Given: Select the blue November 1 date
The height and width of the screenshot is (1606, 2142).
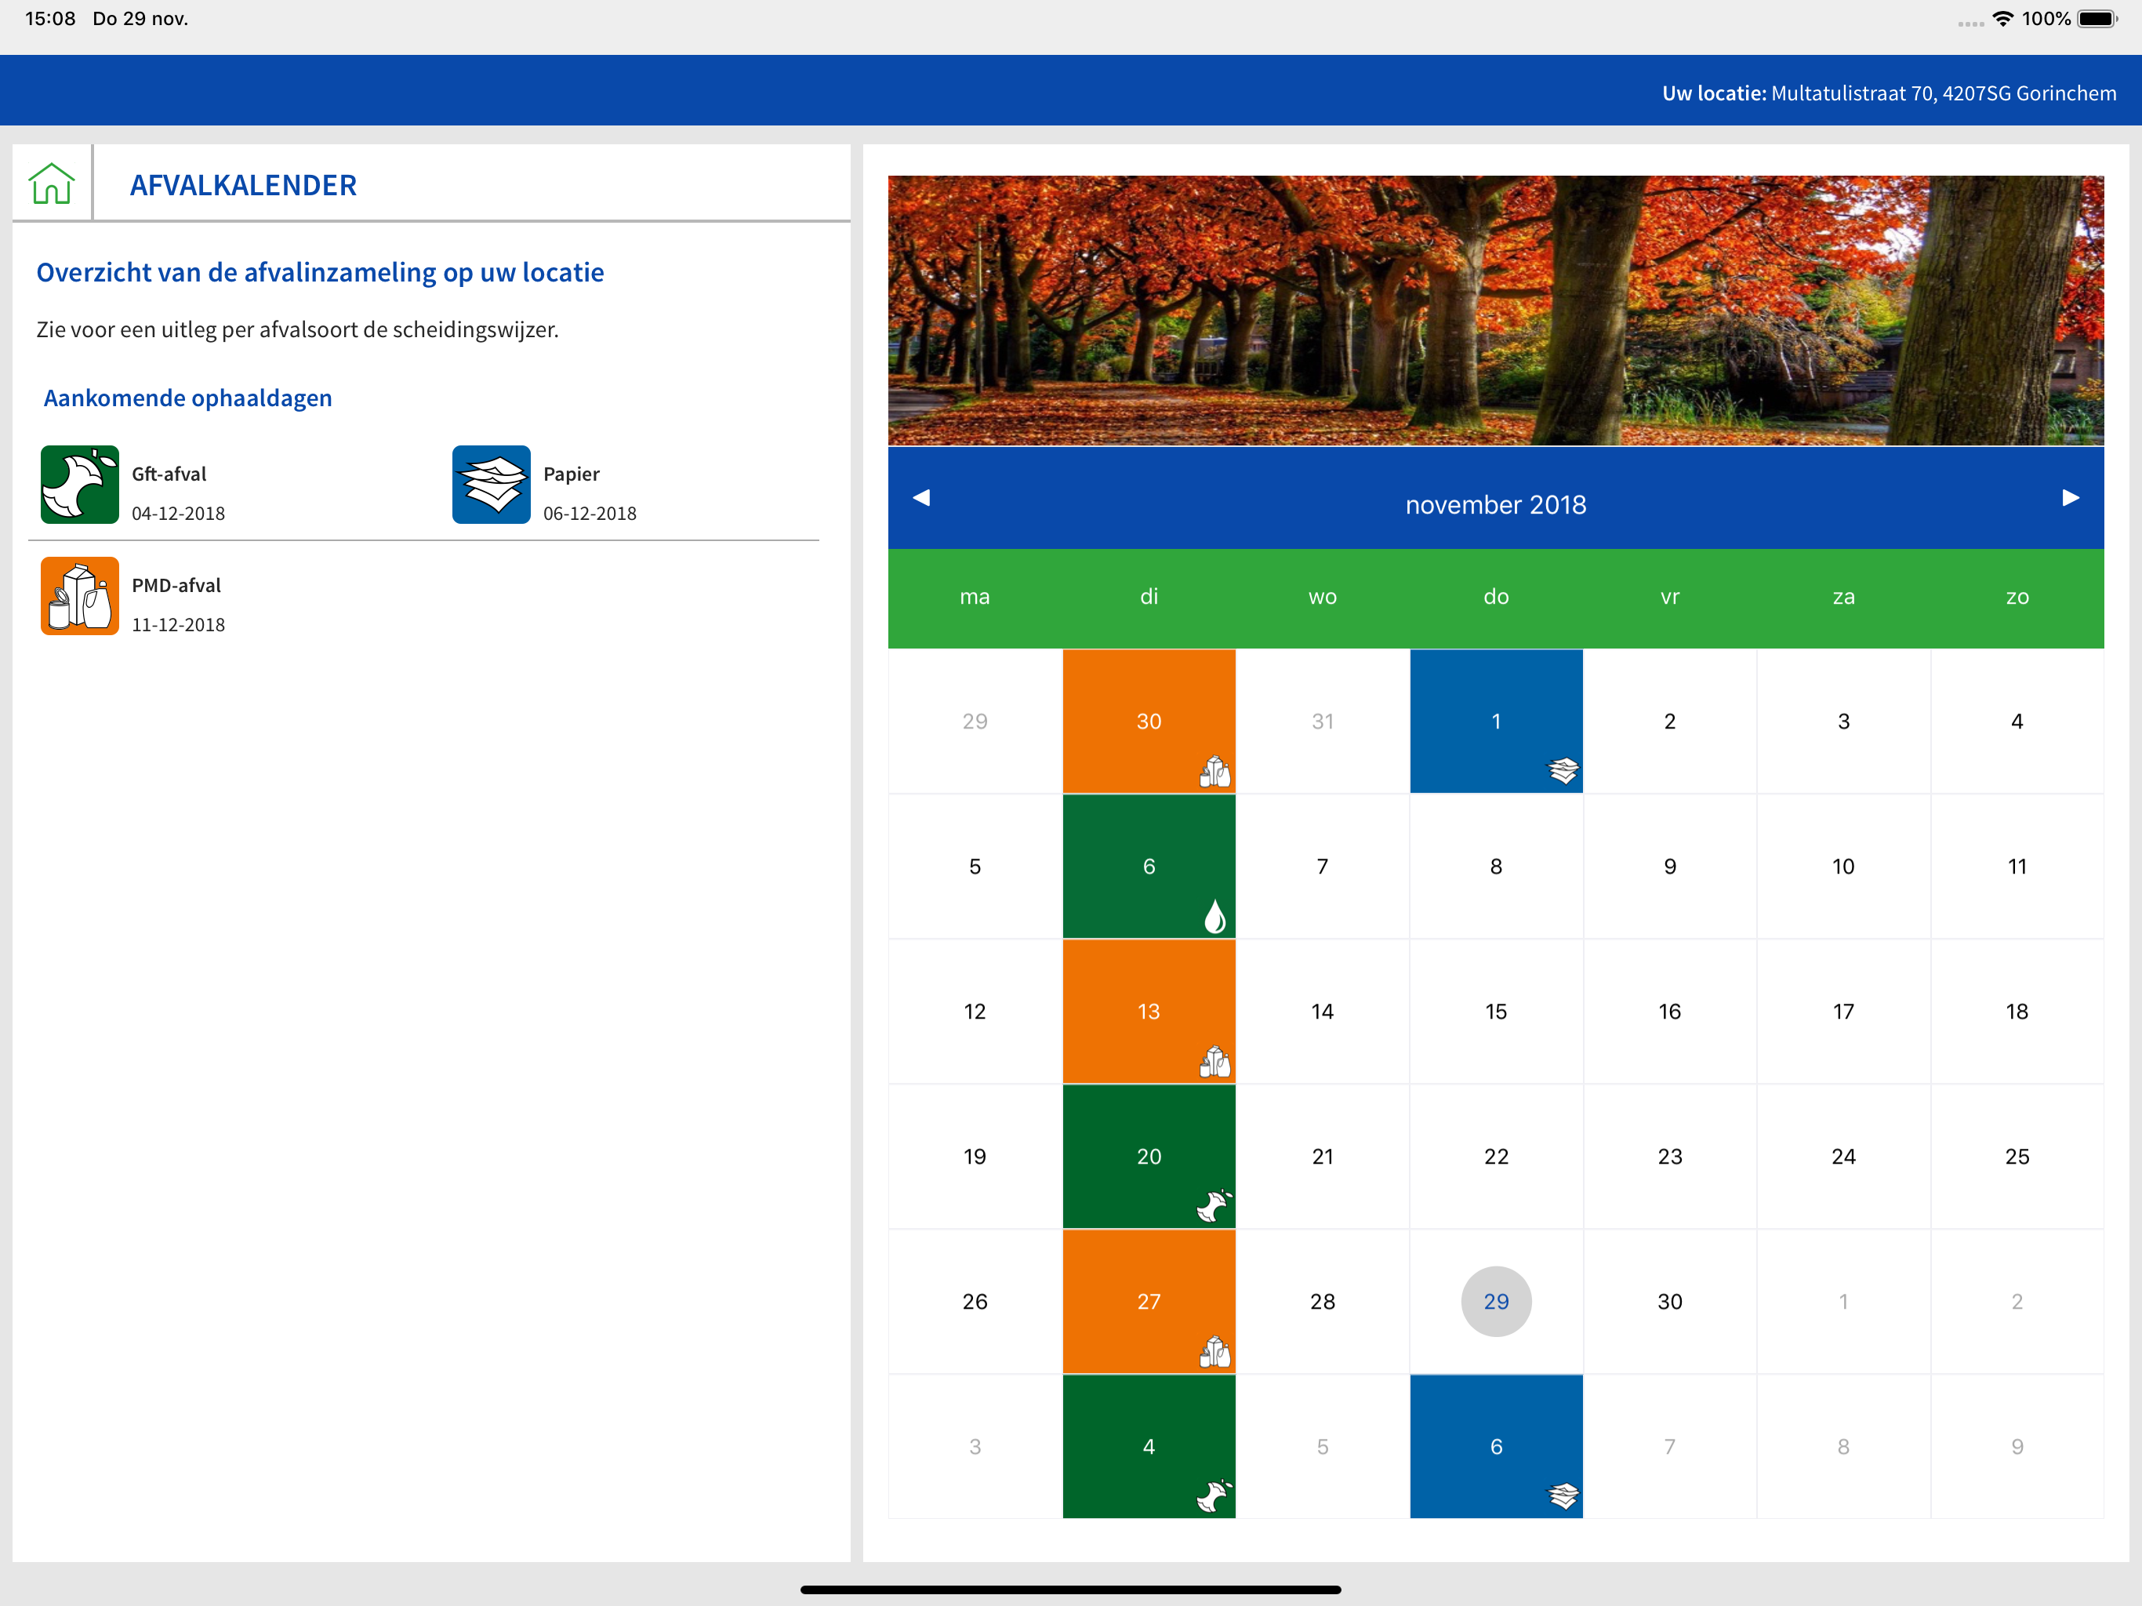Looking at the screenshot, I should point(1496,721).
